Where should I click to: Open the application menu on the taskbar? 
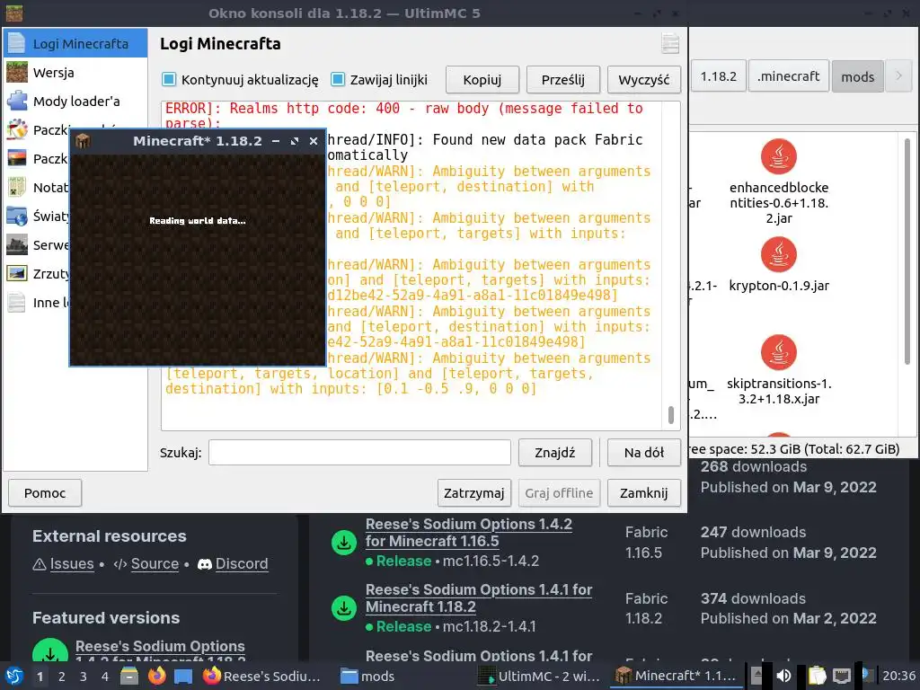(14, 676)
